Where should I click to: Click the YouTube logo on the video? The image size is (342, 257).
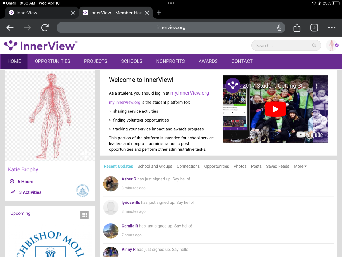(x=310, y=135)
